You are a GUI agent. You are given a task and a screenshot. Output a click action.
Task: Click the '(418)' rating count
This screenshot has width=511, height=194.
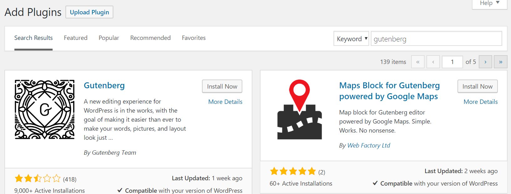[x=70, y=179]
